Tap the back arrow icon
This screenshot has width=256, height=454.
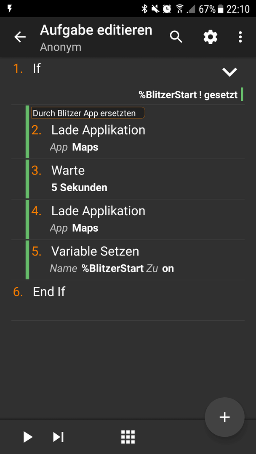pyautogui.click(x=20, y=37)
